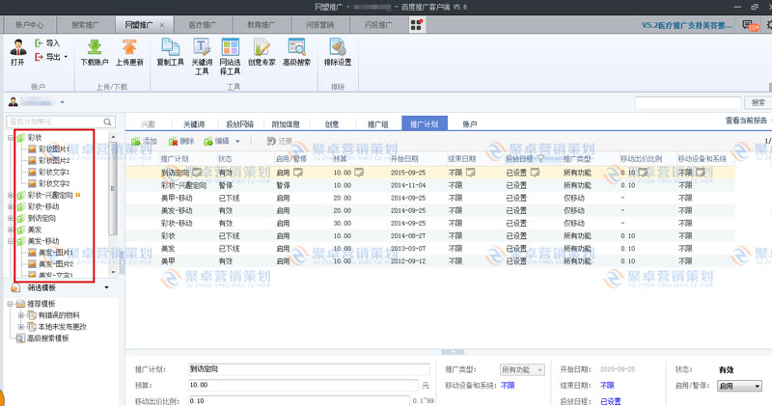Collapse the 美发-移动 tree node

11,241
